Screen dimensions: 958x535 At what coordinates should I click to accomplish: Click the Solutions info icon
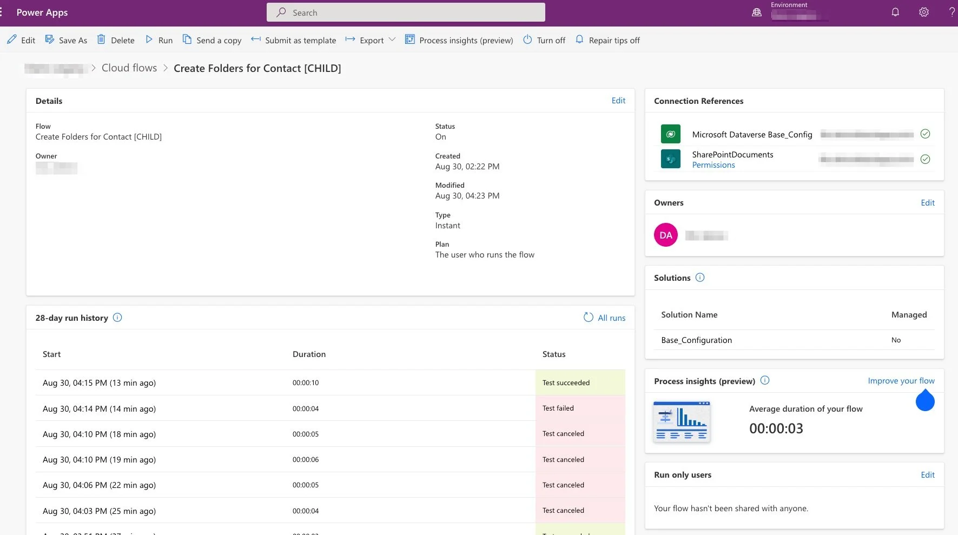pos(700,277)
